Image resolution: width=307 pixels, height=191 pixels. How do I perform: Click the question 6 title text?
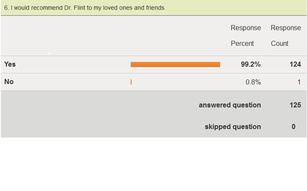85,8
